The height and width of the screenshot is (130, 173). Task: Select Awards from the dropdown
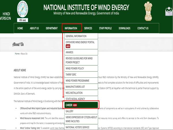tap(81, 52)
